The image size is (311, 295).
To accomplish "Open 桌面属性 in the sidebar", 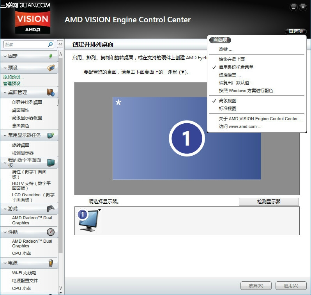I will tap(21, 110).
